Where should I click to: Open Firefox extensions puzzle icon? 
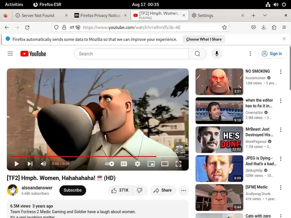tap(274, 28)
